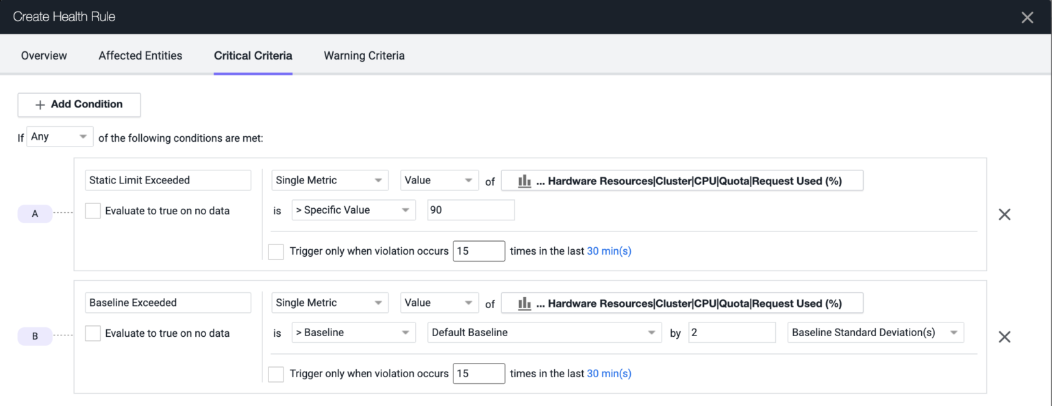Image resolution: width=1052 pixels, height=406 pixels.
Task: Open the Default Baseline dropdown
Action: [x=542, y=333]
